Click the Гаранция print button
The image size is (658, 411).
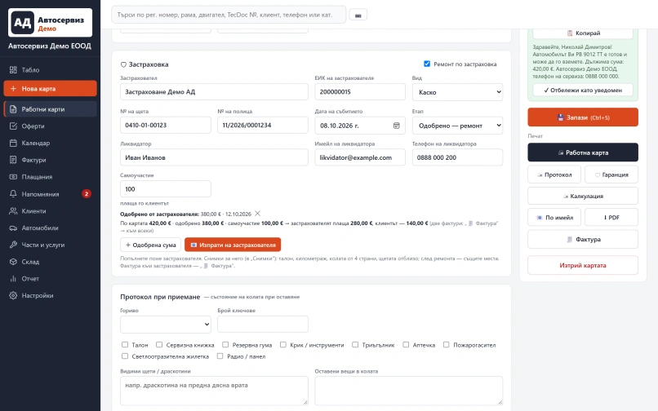pos(611,175)
